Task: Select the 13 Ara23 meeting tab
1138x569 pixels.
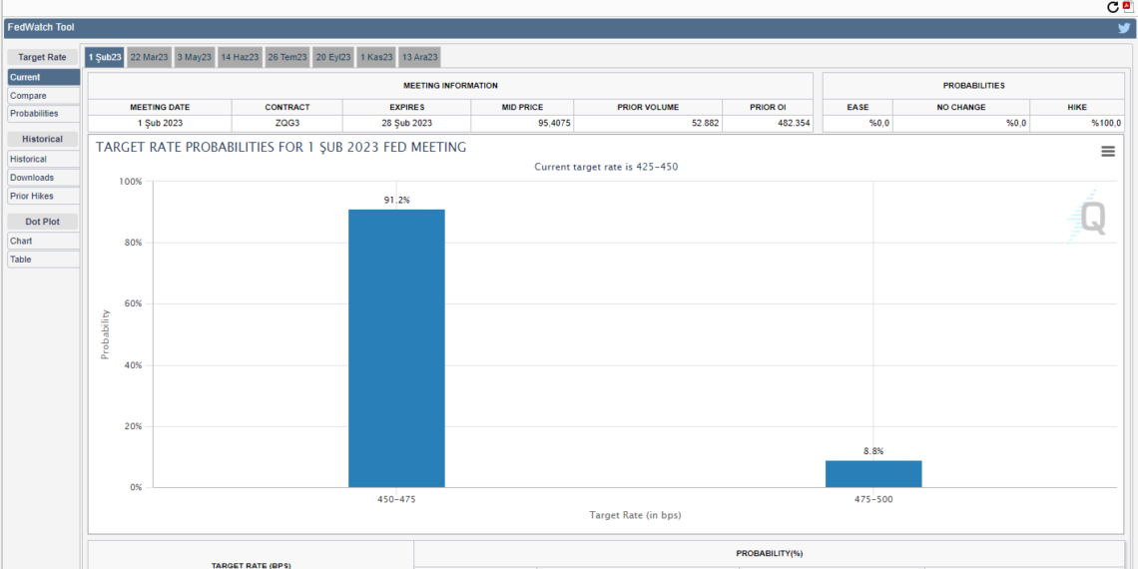Action: (419, 57)
